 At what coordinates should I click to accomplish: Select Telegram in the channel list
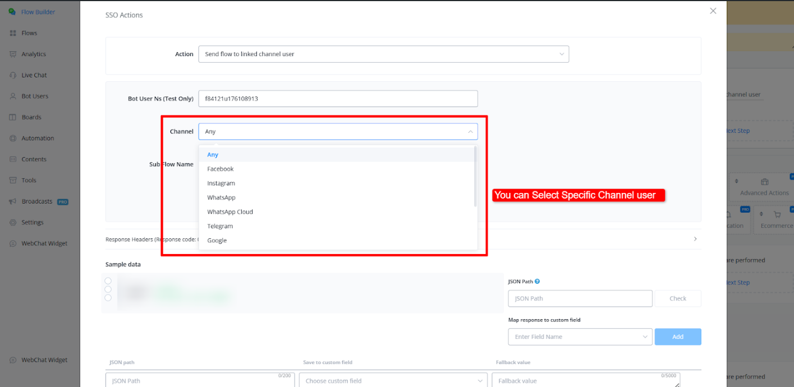(220, 227)
